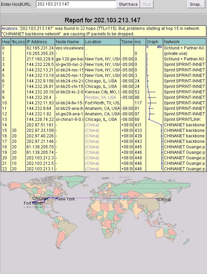Click node name sl-gw29-ana-1
Screen dimensions: 207x274
point(70,114)
